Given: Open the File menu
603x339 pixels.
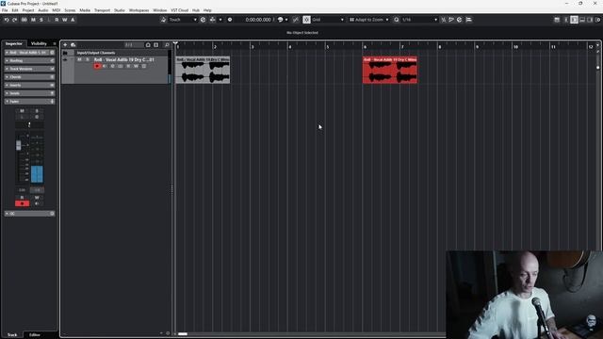Looking at the screenshot, I should tap(5, 10).
